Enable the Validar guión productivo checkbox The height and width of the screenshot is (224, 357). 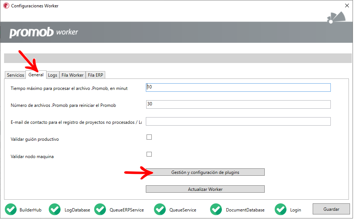click(x=149, y=137)
